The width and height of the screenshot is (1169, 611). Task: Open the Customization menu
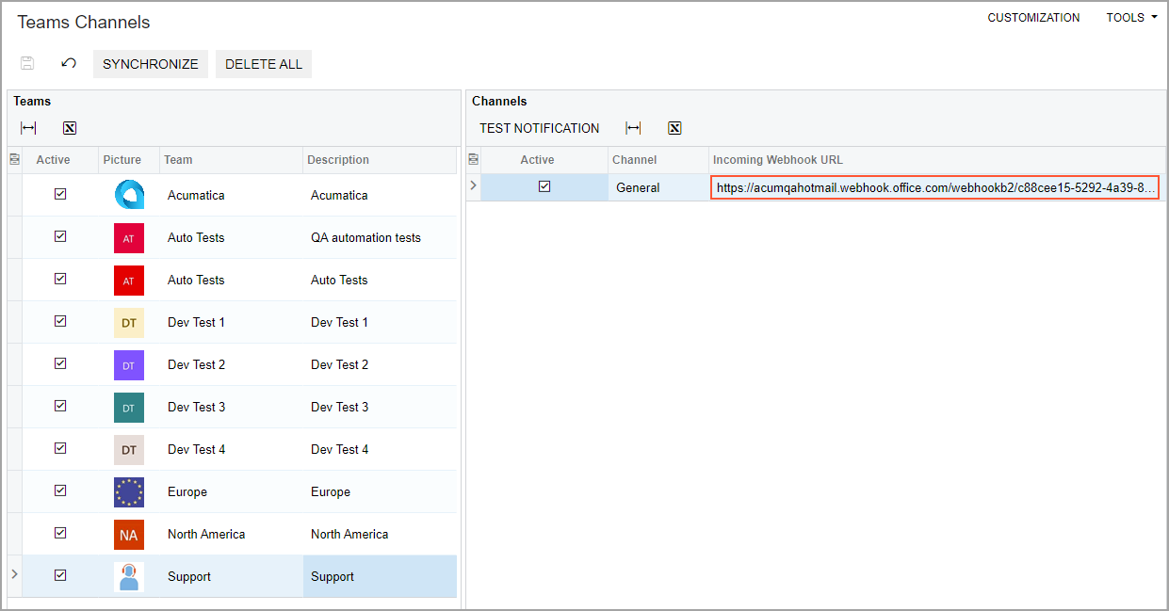1033,18
